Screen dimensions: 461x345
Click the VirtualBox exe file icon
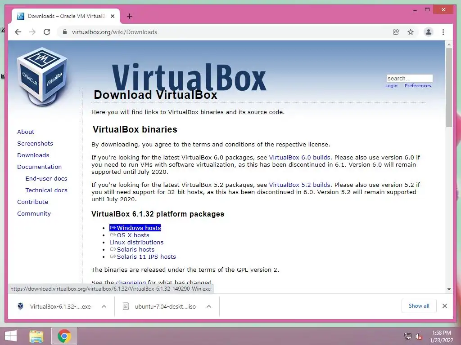click(20, 306)
